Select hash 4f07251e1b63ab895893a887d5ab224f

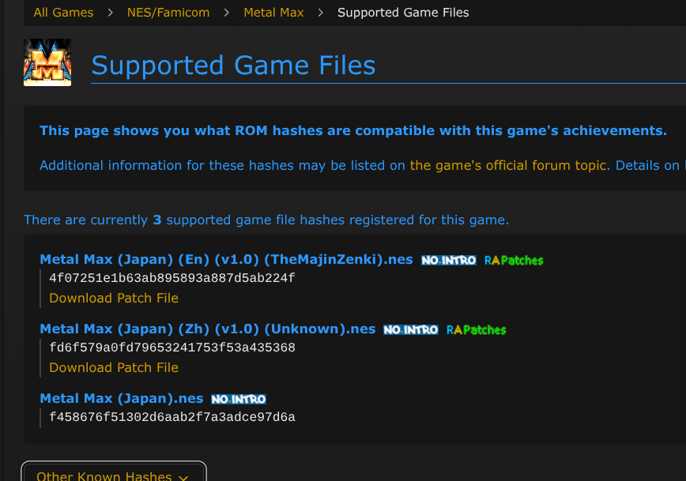172,278
